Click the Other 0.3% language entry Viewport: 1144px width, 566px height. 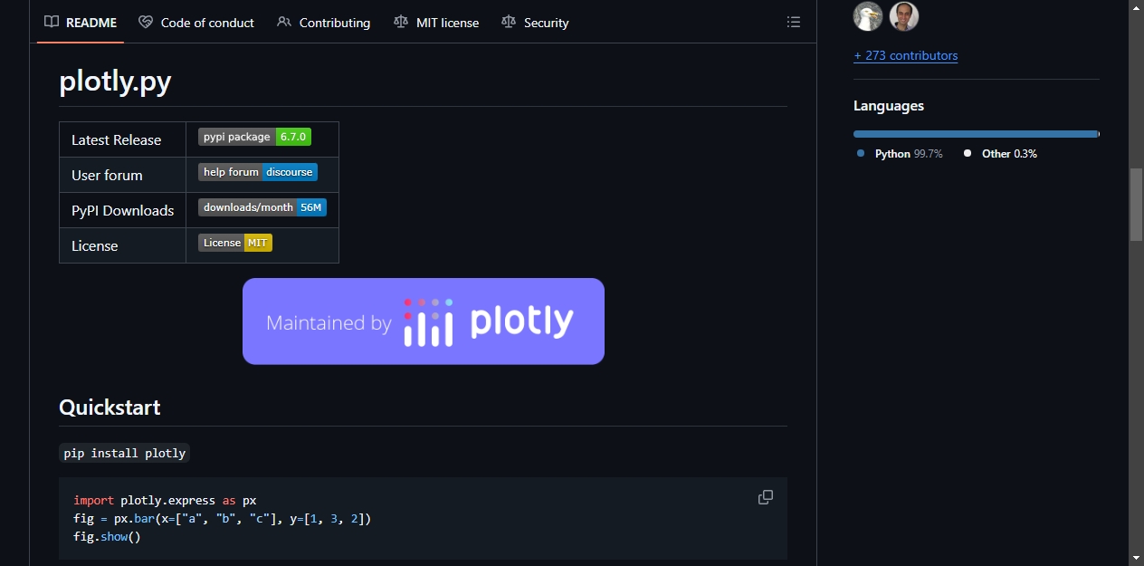(x=1000, y=154)
